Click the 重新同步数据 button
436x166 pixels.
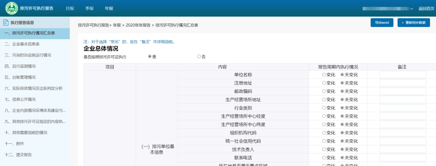413,23
